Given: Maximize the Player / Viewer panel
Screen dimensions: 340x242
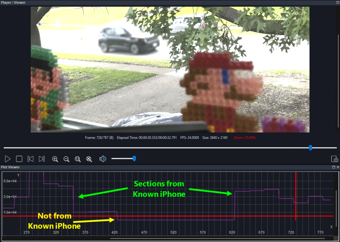Looking at the screenshot, I should click(x=337, y=3).
